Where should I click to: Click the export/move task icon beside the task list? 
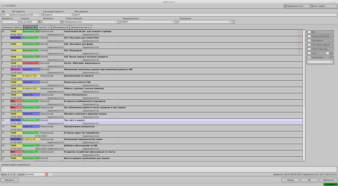300,33
